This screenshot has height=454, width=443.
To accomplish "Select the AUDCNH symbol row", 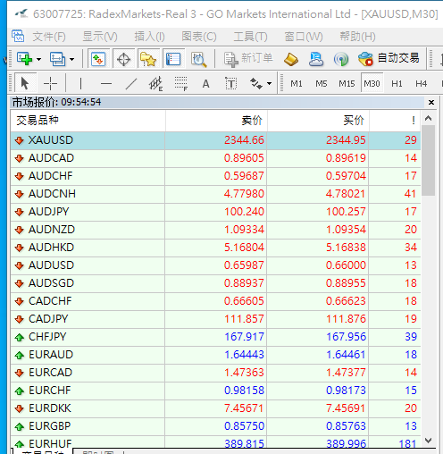I will point(215,194).
